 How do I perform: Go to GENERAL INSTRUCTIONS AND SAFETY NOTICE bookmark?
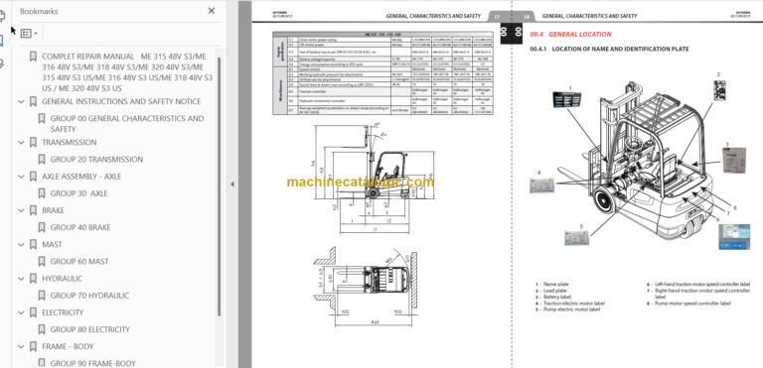click(121, 101)
